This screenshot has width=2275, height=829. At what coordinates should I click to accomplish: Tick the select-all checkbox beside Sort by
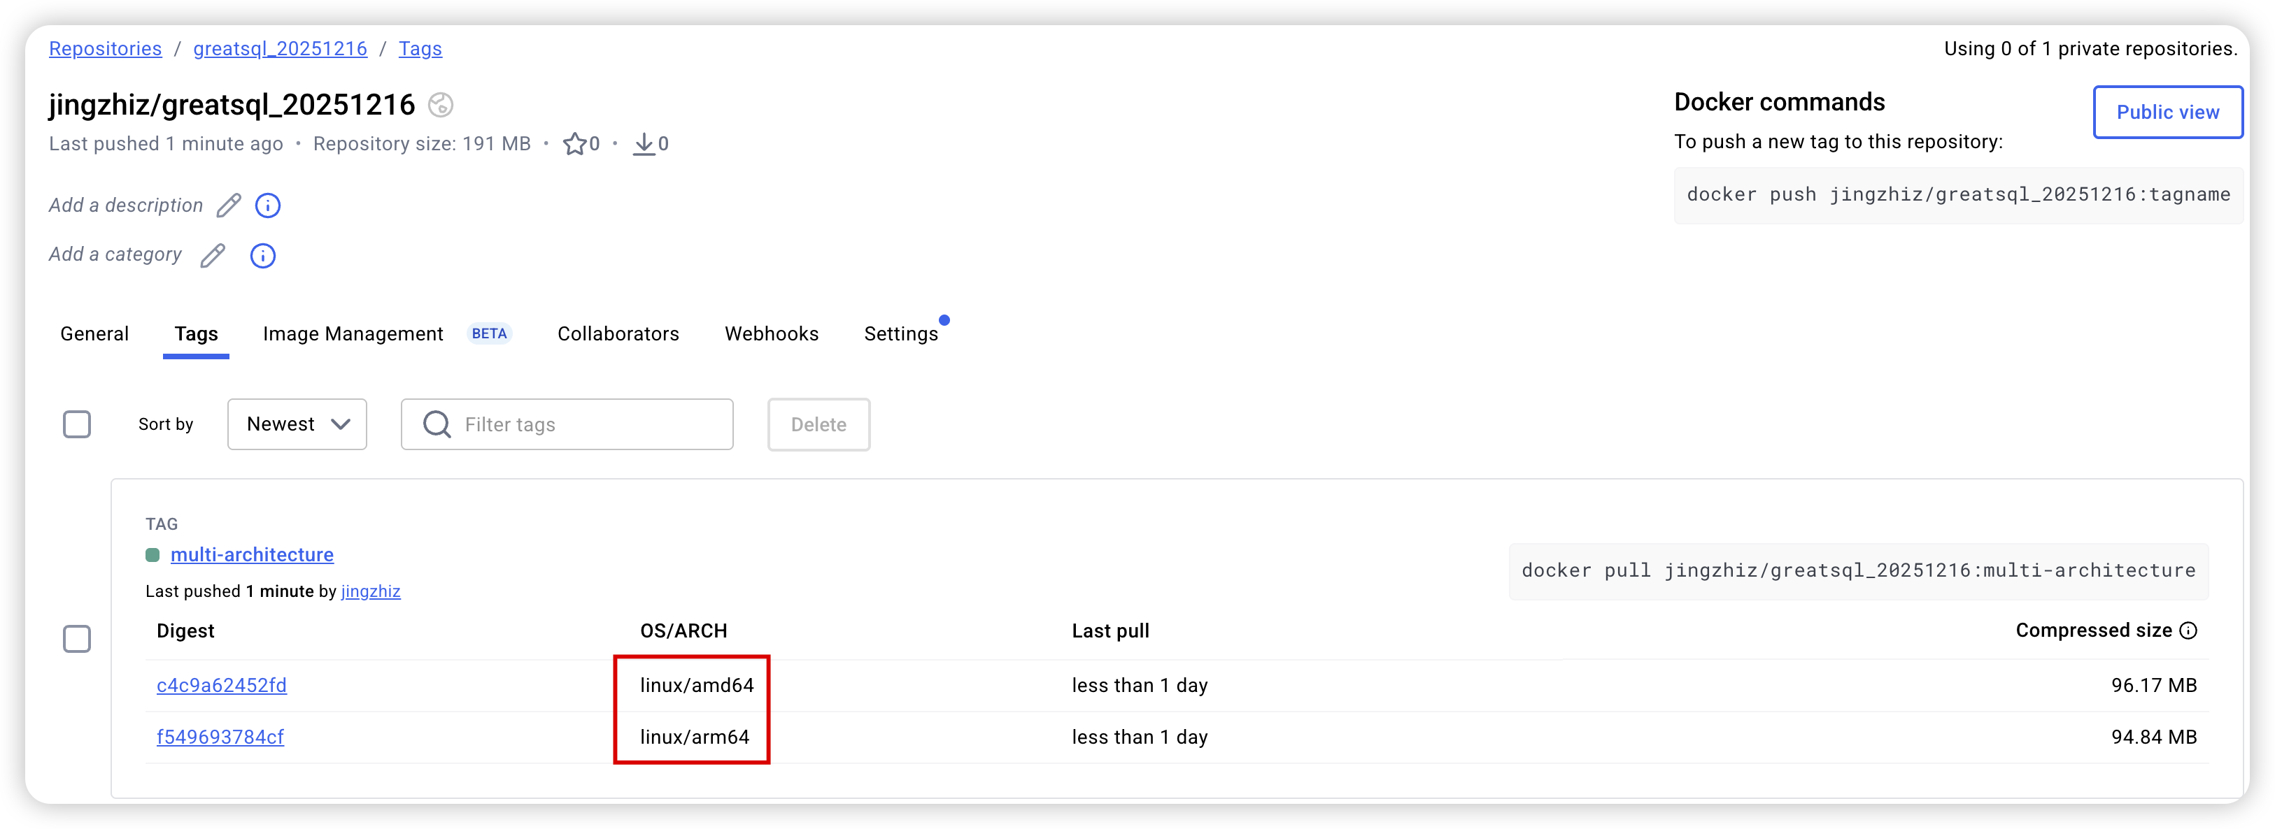77,425
